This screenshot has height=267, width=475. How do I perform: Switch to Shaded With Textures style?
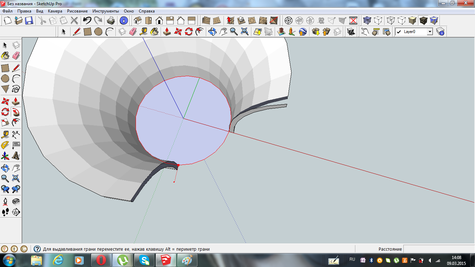click(423, 21)
